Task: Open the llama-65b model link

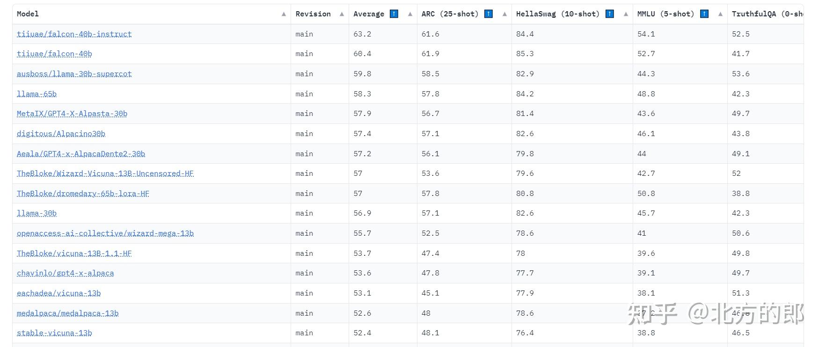Action: (x=37, y=94)
